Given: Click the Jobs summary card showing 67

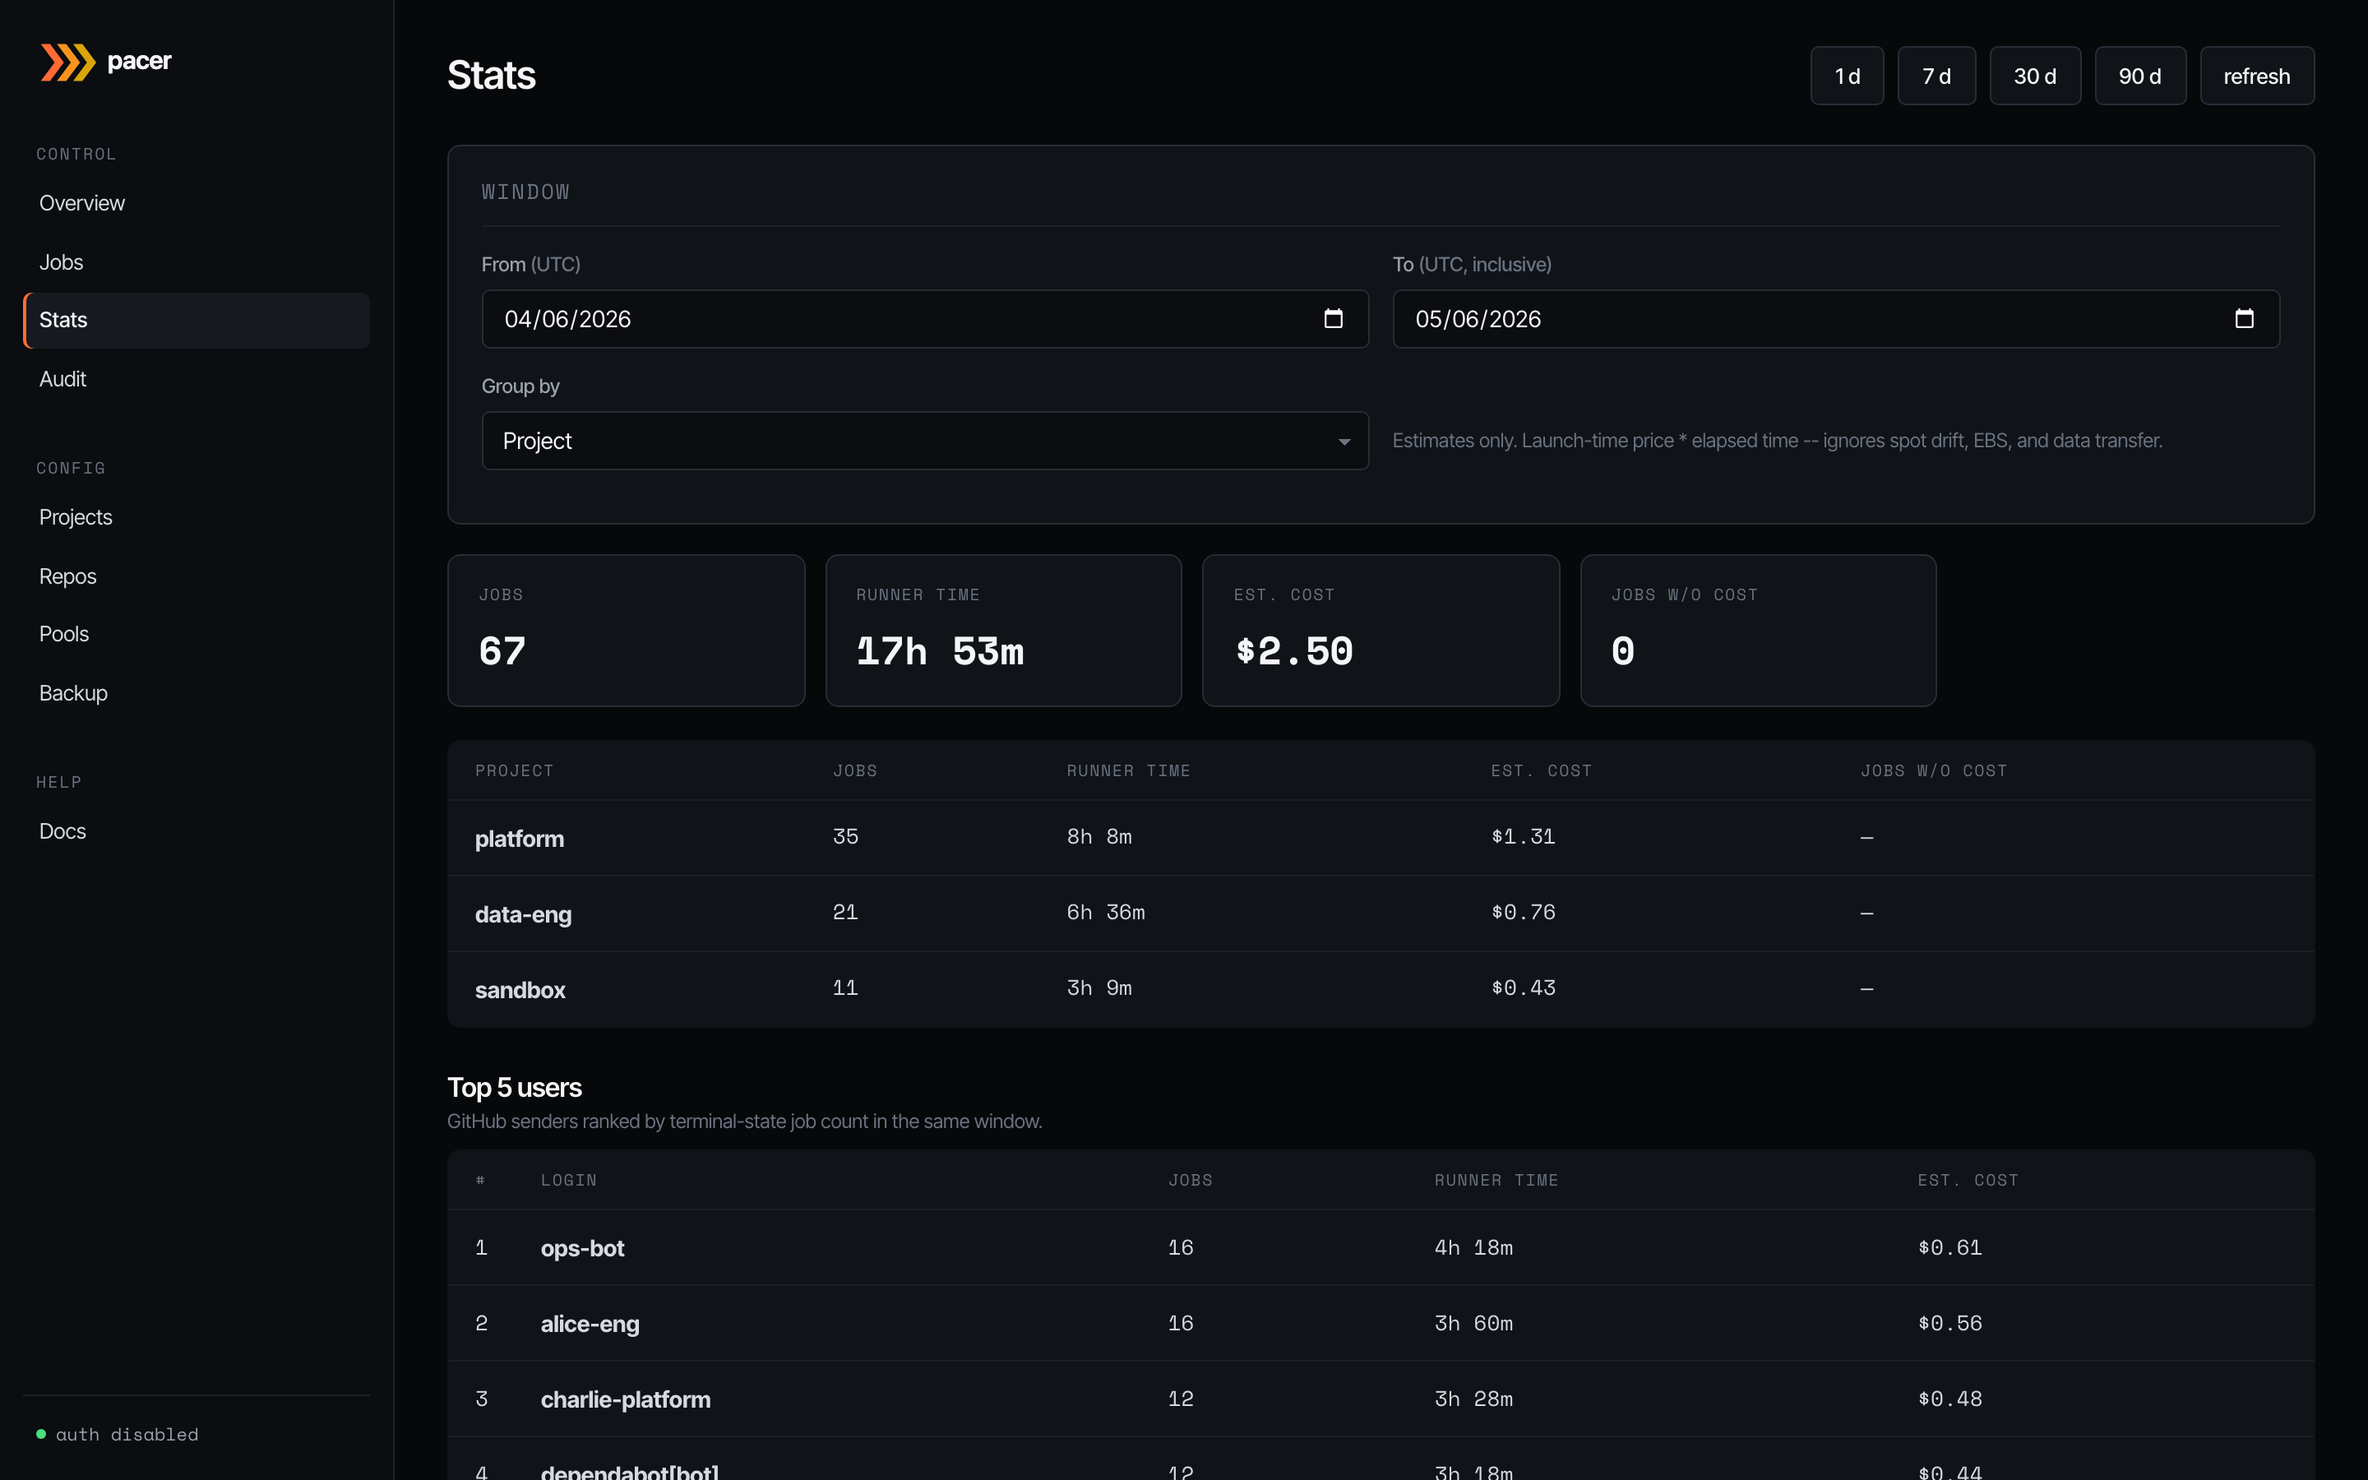Looking at the screenshot, I should [627, 631].
